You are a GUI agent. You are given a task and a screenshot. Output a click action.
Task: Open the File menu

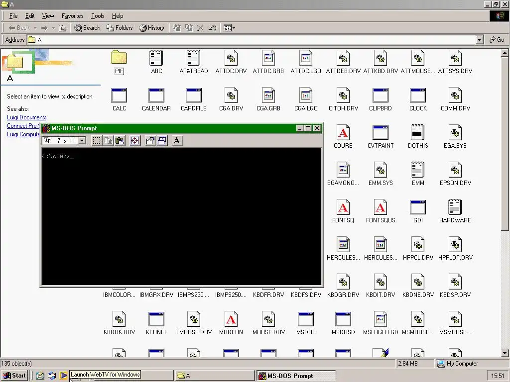coord(13,16)
